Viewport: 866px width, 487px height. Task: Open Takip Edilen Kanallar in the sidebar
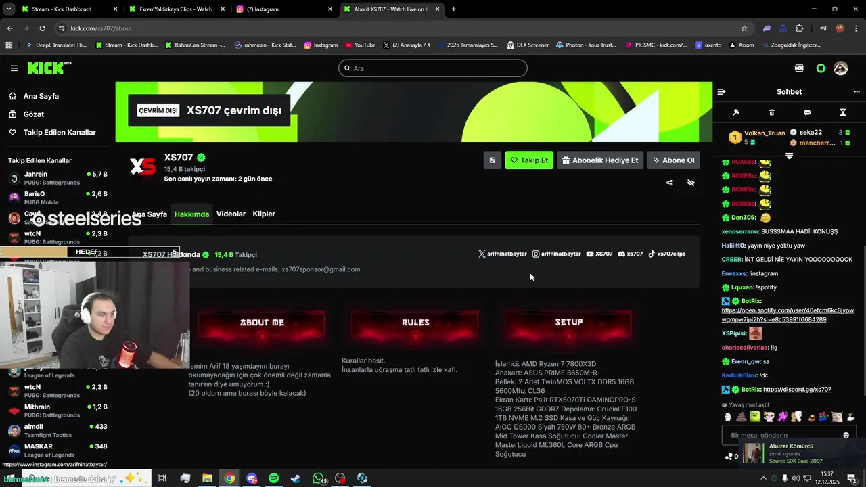point(60,133)
